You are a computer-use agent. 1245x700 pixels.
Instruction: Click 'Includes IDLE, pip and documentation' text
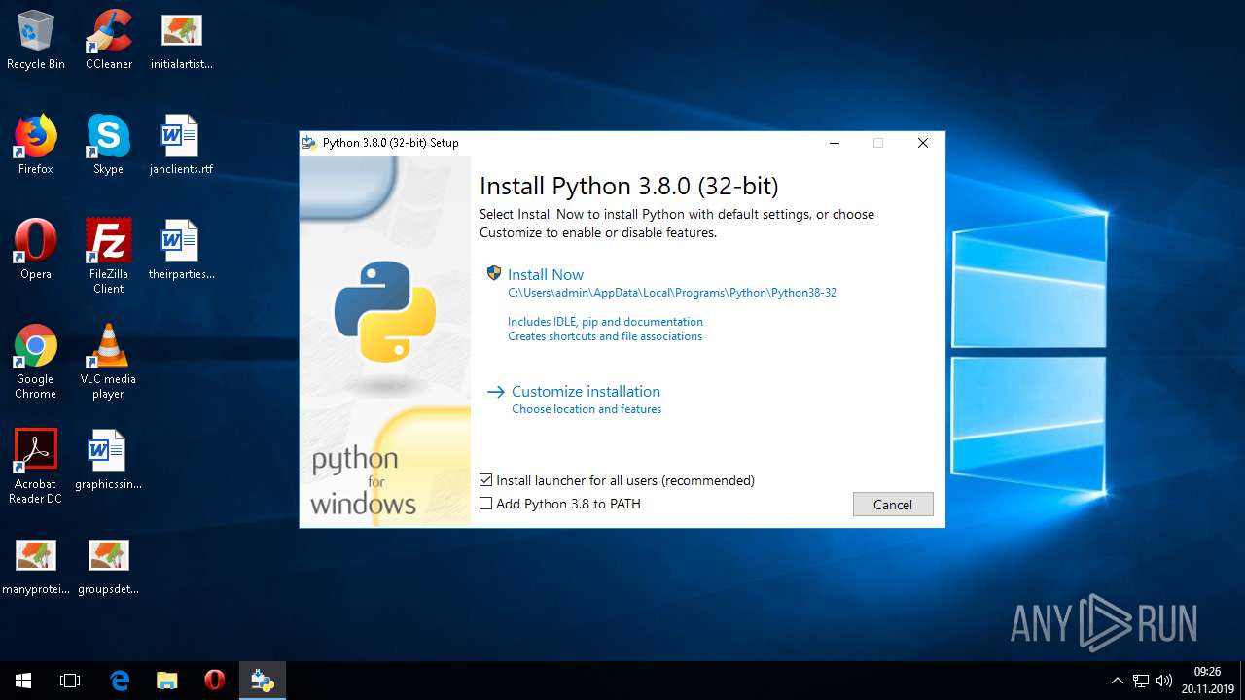click(605, 322)
